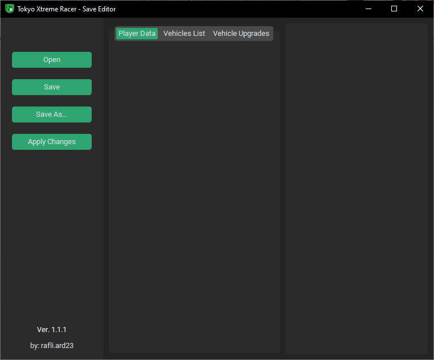Choose the Save As... button

point(52,114)
